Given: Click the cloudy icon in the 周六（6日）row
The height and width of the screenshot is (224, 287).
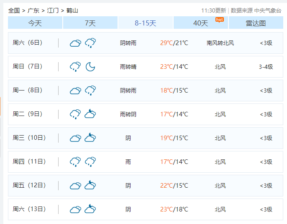Looking at the screenshot, I should pos(75,43).
